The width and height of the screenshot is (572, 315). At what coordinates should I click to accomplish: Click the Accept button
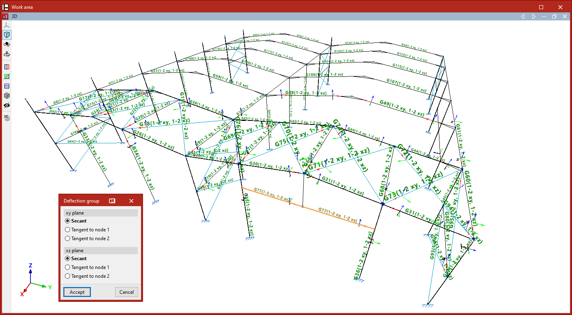coord(77,292)
